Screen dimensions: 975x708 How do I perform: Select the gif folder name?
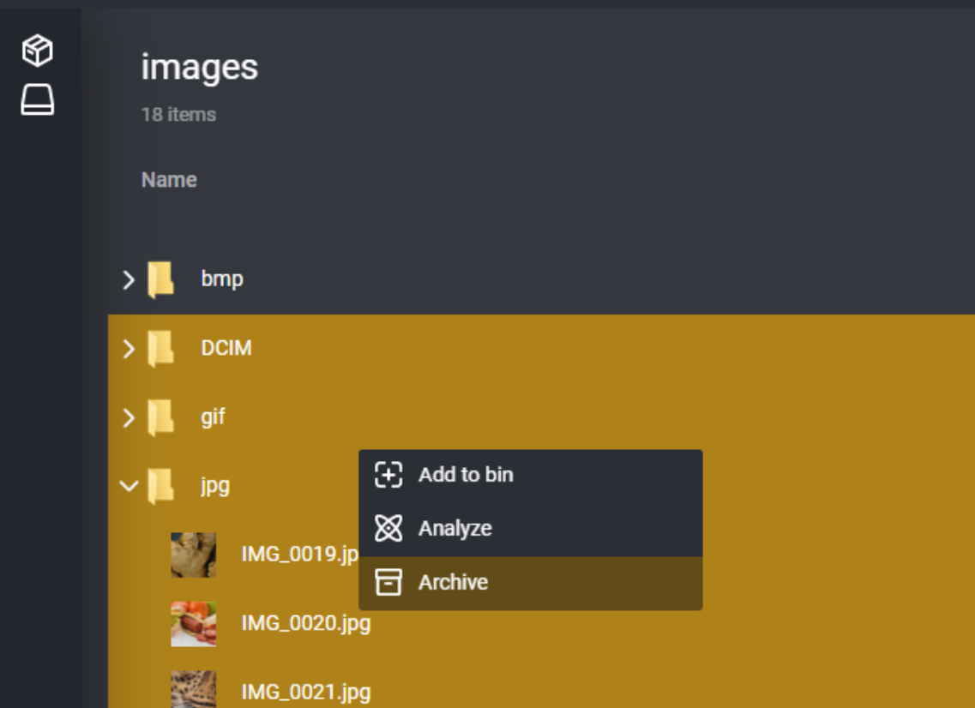[213, 417]
